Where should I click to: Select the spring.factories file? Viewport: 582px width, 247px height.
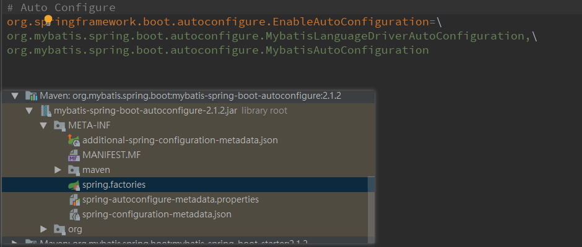pos(114,185)
